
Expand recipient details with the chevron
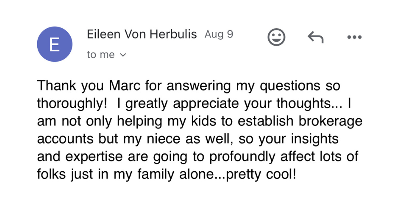123,55
